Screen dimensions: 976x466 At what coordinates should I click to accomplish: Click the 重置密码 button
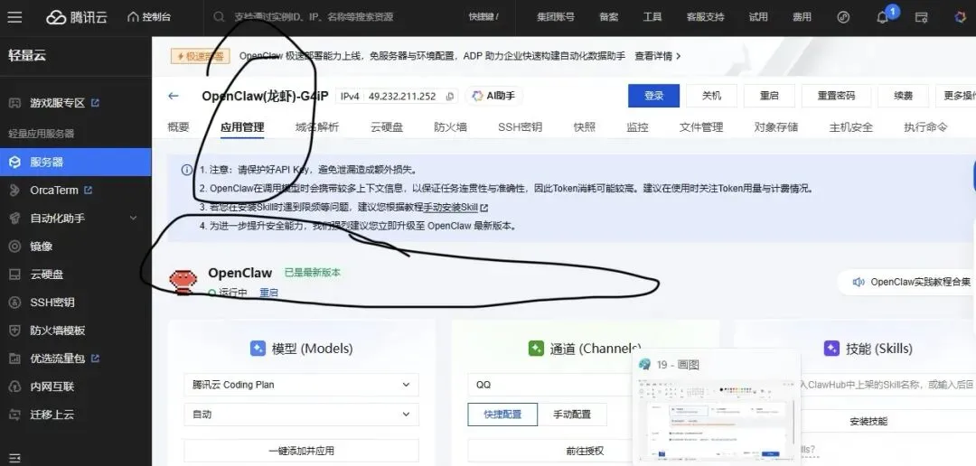pos(836,96)
